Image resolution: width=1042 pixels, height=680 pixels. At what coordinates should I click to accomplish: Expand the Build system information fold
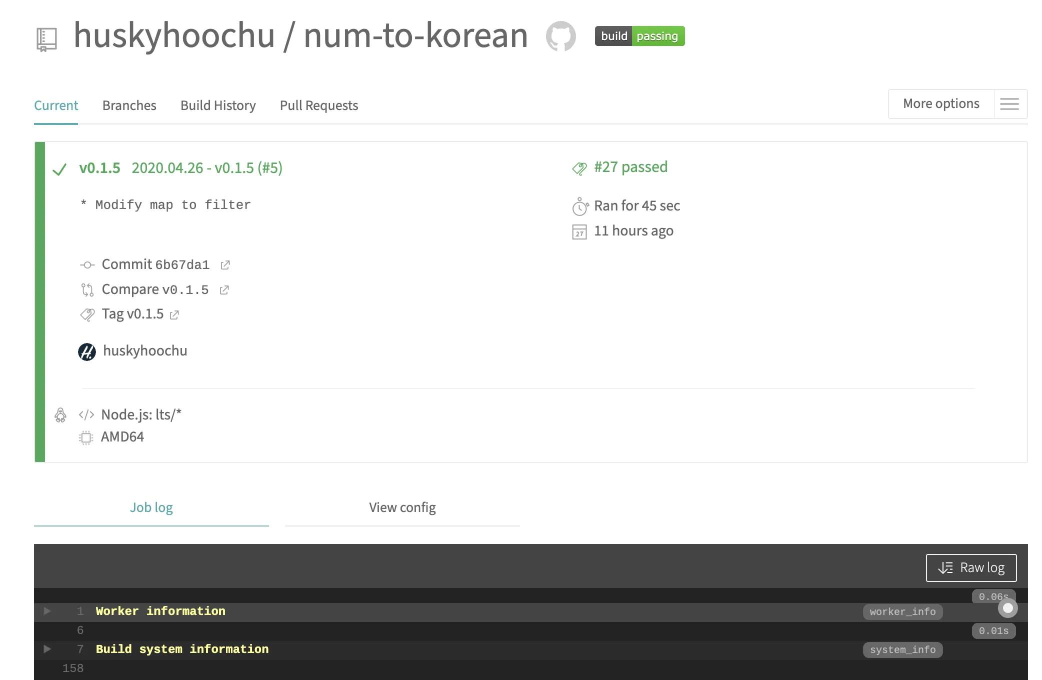tap(47, 649)
